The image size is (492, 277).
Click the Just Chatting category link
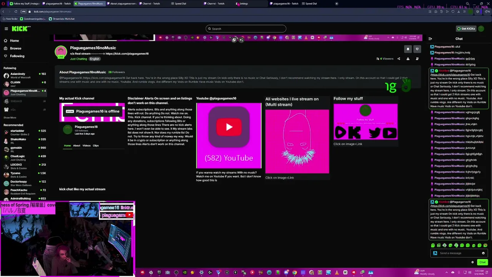click(78, 59)
